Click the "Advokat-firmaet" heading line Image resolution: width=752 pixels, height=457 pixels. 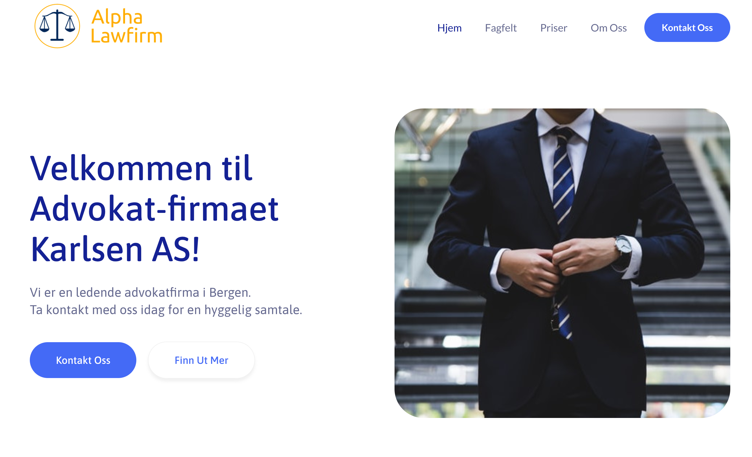tap(155, 209)
